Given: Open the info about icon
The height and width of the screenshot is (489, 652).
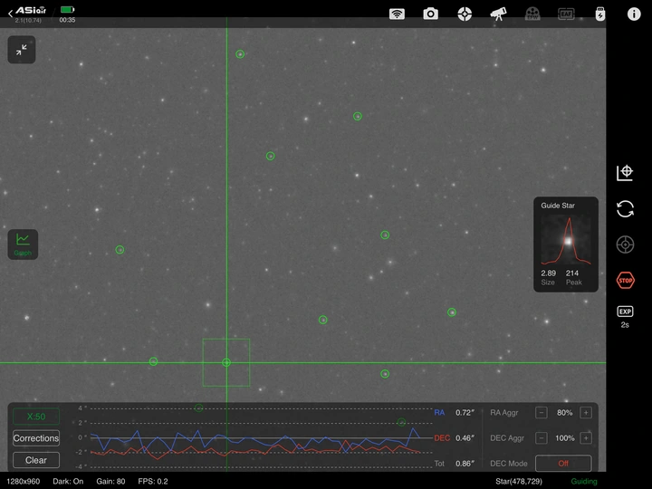Looking at the screenshot, I should (634, 14).
